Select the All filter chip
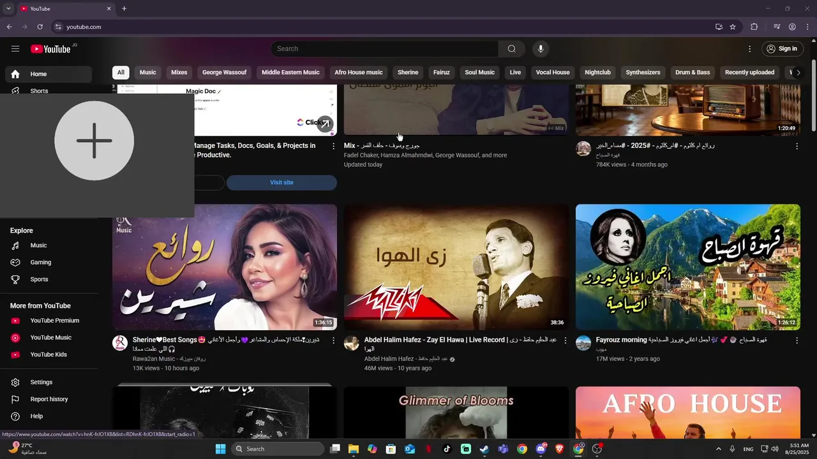Screen dimensions: 817x459 coord(121,73)
